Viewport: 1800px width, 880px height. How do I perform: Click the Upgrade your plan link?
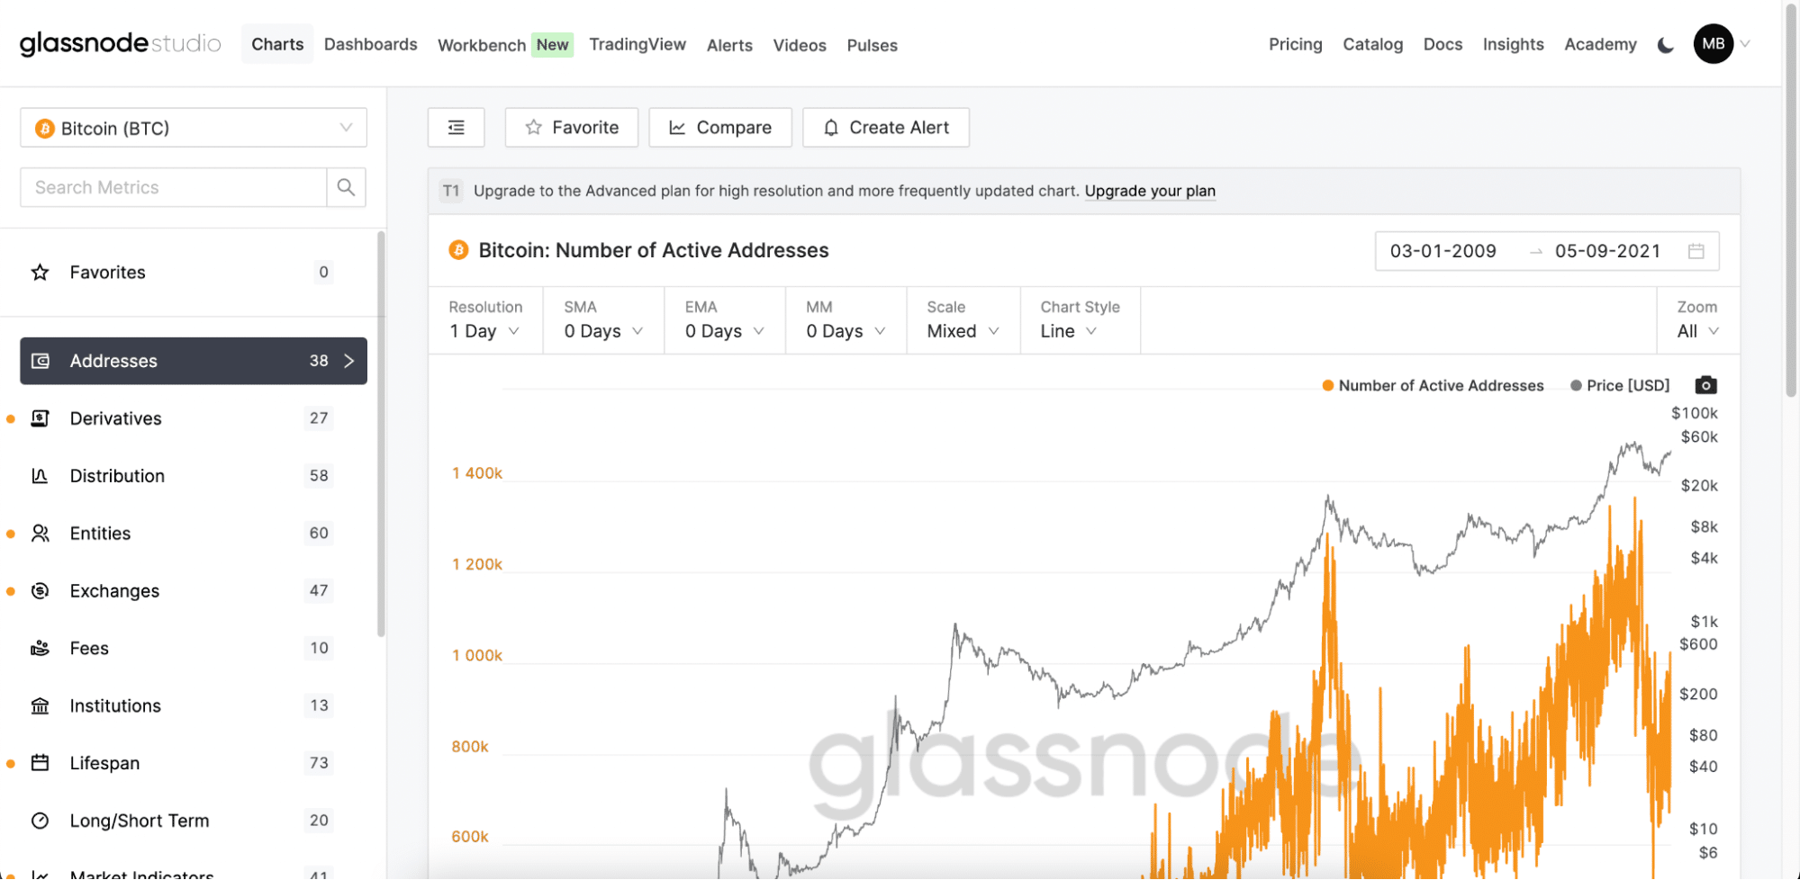click(x=1150, y=191)
